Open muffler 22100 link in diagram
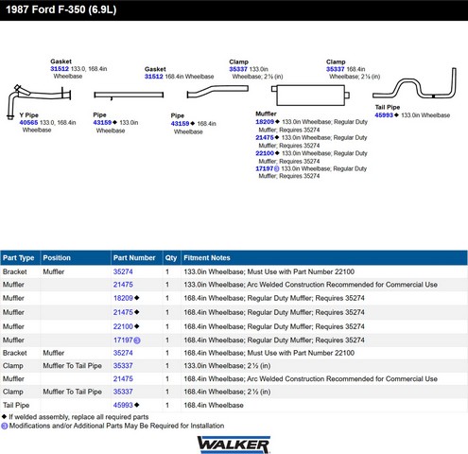Image resolution: width=468 pixels, height=454 pixels. [x=265, y=153]
